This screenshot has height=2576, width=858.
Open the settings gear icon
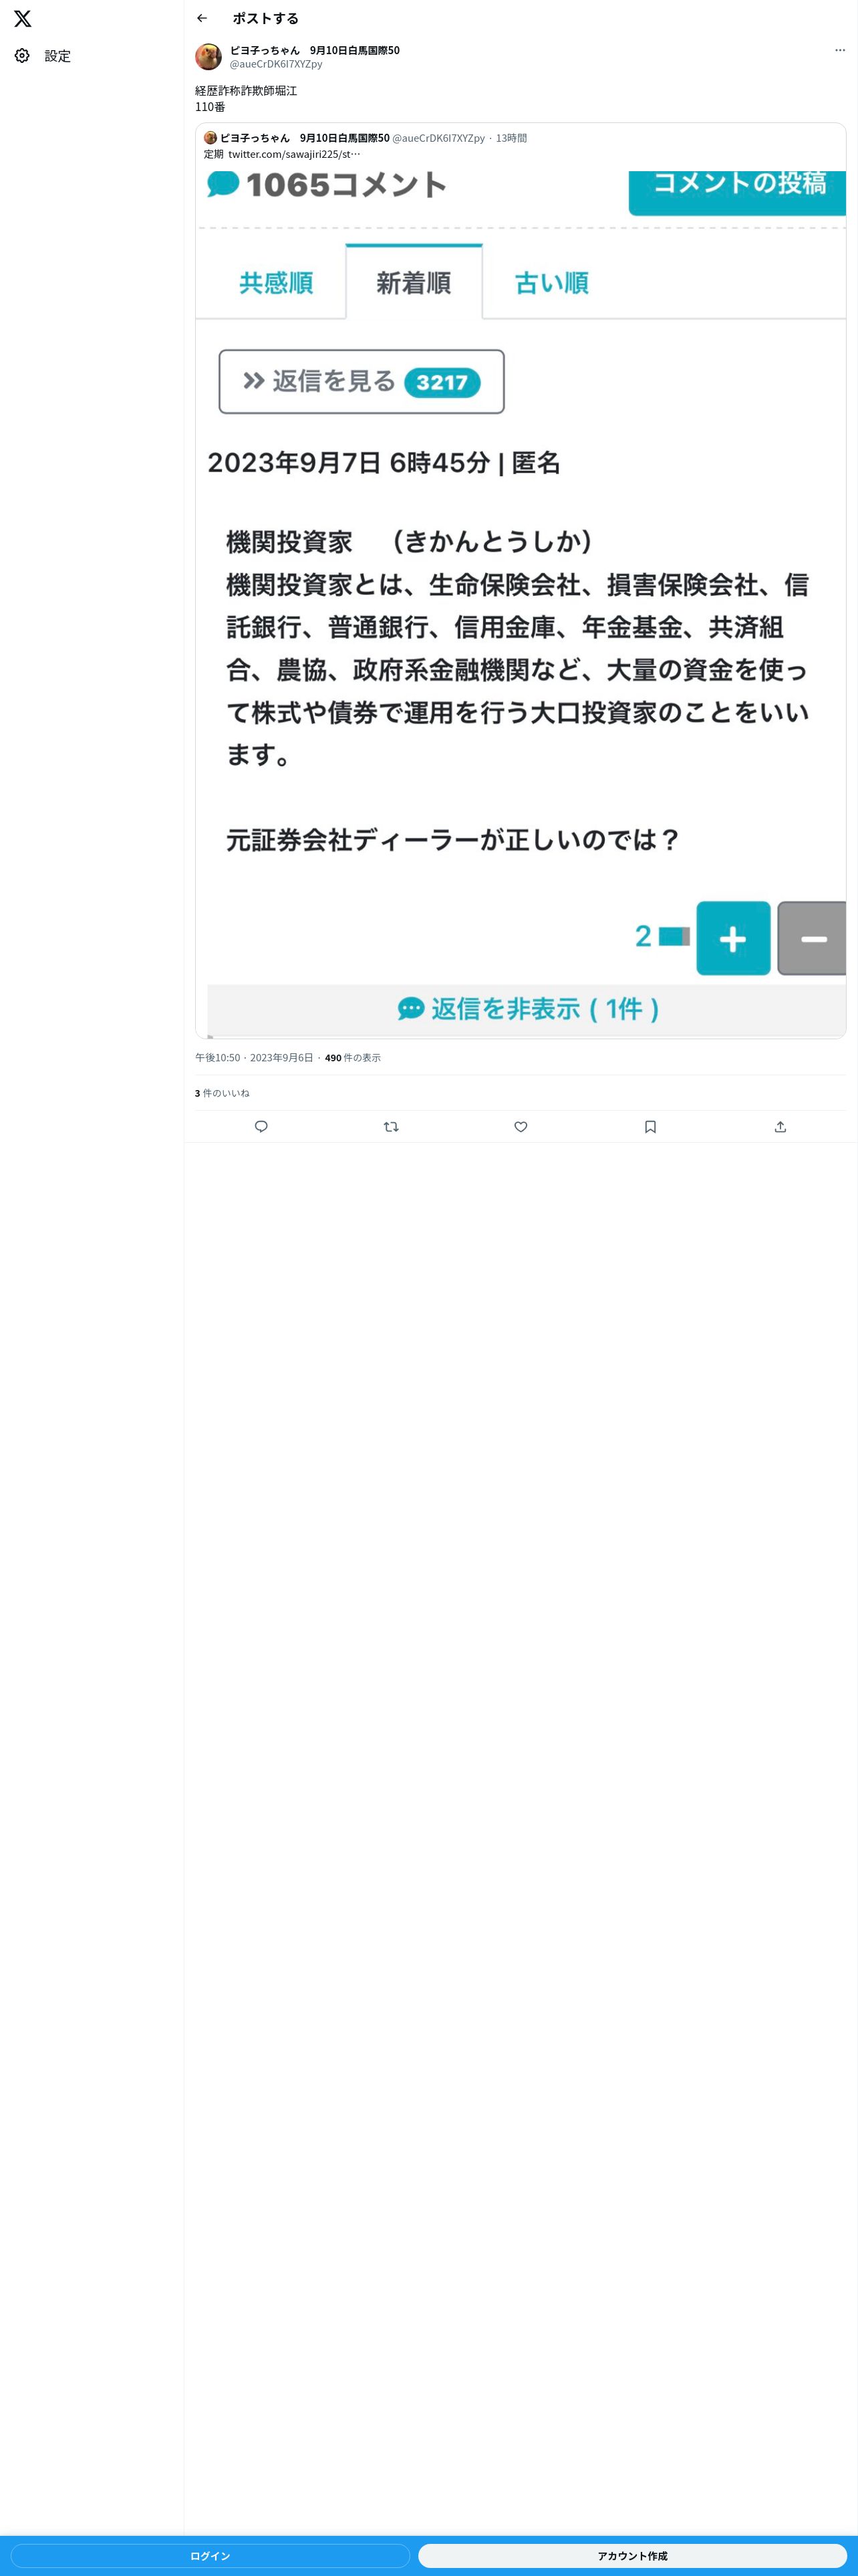[x=22, y=56]
